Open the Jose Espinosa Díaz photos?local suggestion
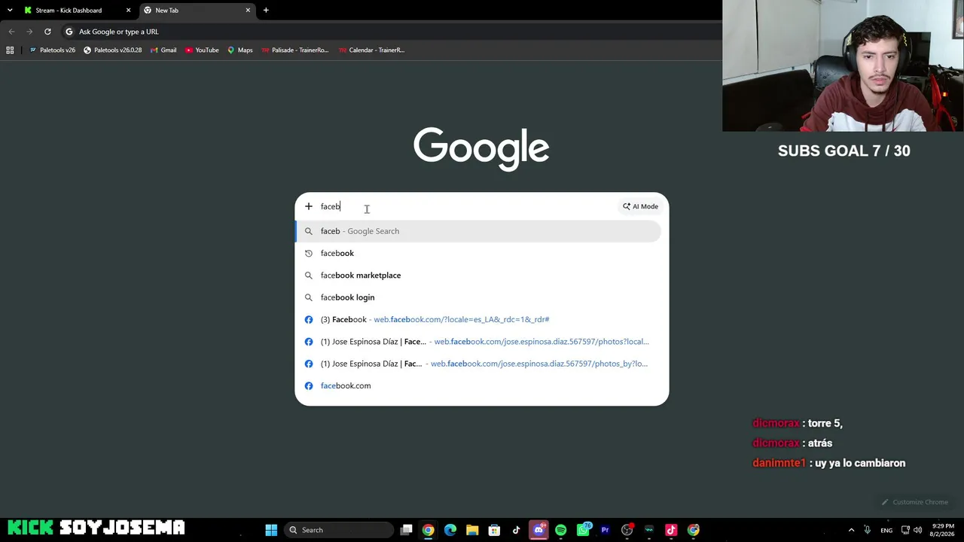 coord(479,342)
